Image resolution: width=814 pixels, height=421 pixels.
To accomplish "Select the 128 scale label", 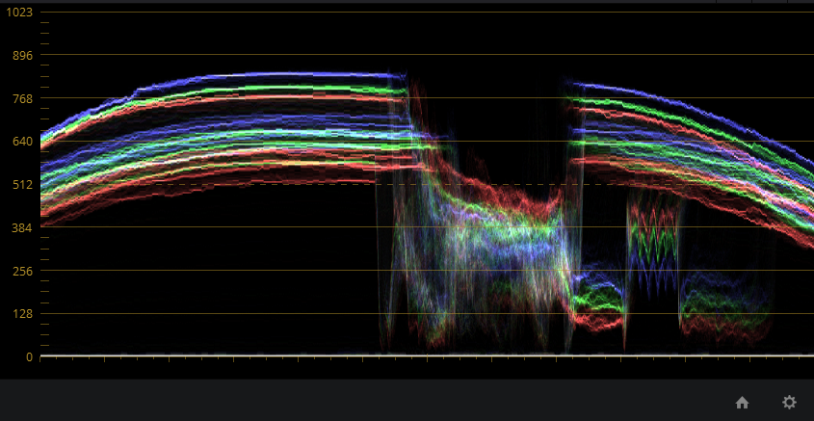I will [22, 313].
